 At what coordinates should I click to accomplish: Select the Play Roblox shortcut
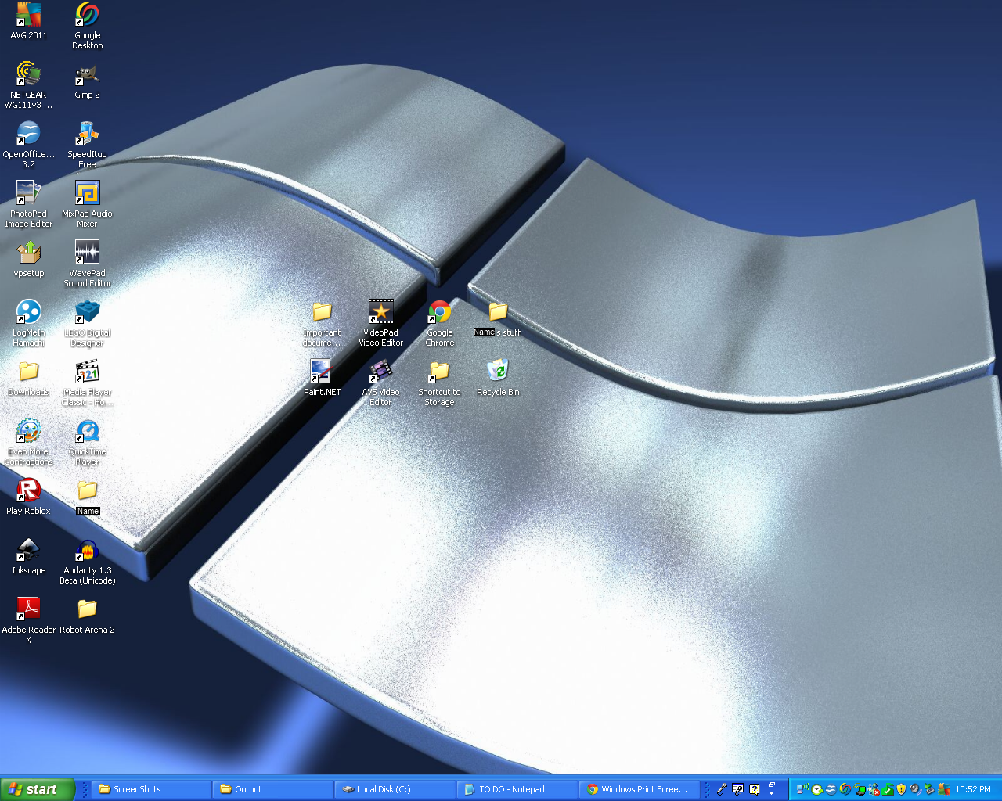[29, 497]
